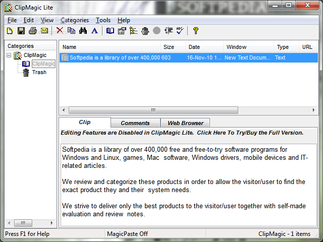Click 'MagicPaste Off' in status bar
This screenshot has width=323, height=242.
[x=127, y=234]
